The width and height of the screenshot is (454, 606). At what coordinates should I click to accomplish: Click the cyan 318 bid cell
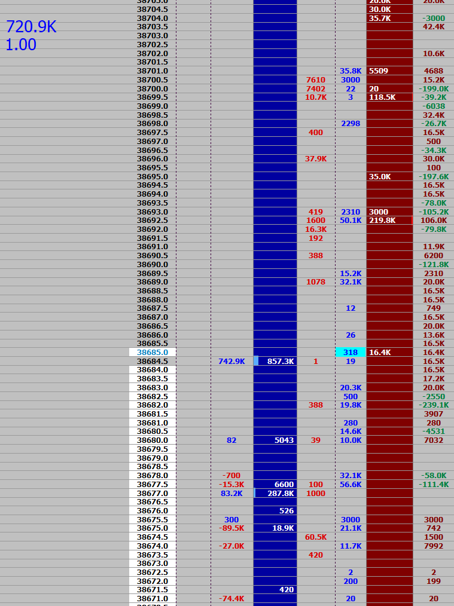pyautogui.click(x=351, y=352)
